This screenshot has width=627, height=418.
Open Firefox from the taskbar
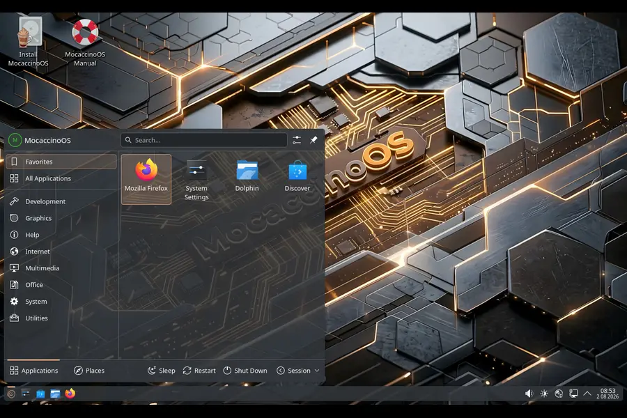pos(70,394)
